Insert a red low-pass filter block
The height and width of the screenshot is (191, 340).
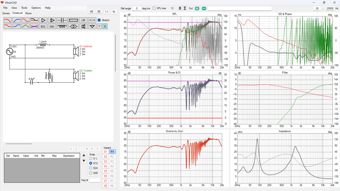point(7,20)
